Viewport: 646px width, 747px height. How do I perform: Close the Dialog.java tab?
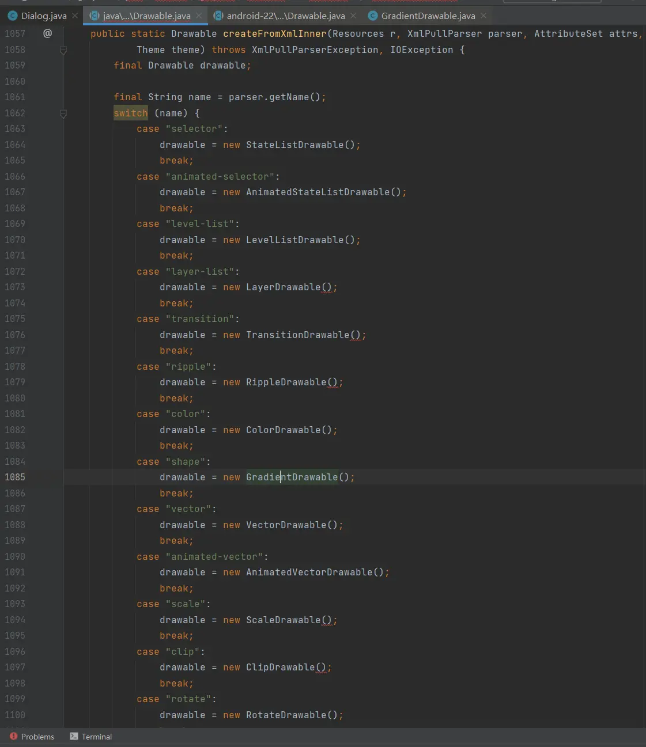pos(75,16)
